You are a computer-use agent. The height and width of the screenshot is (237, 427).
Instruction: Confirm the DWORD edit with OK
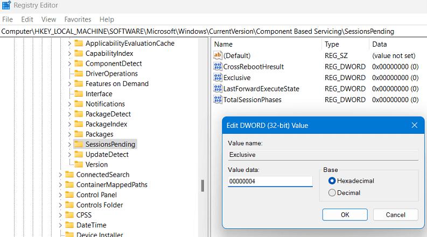coord(345,215)
